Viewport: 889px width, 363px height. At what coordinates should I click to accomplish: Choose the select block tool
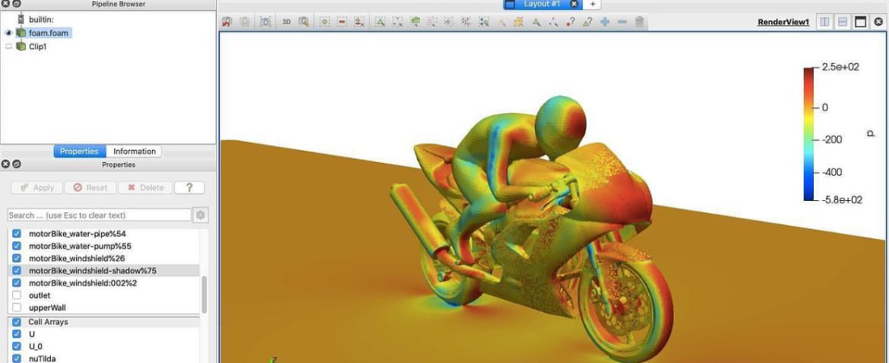click(x=483, y=22)
